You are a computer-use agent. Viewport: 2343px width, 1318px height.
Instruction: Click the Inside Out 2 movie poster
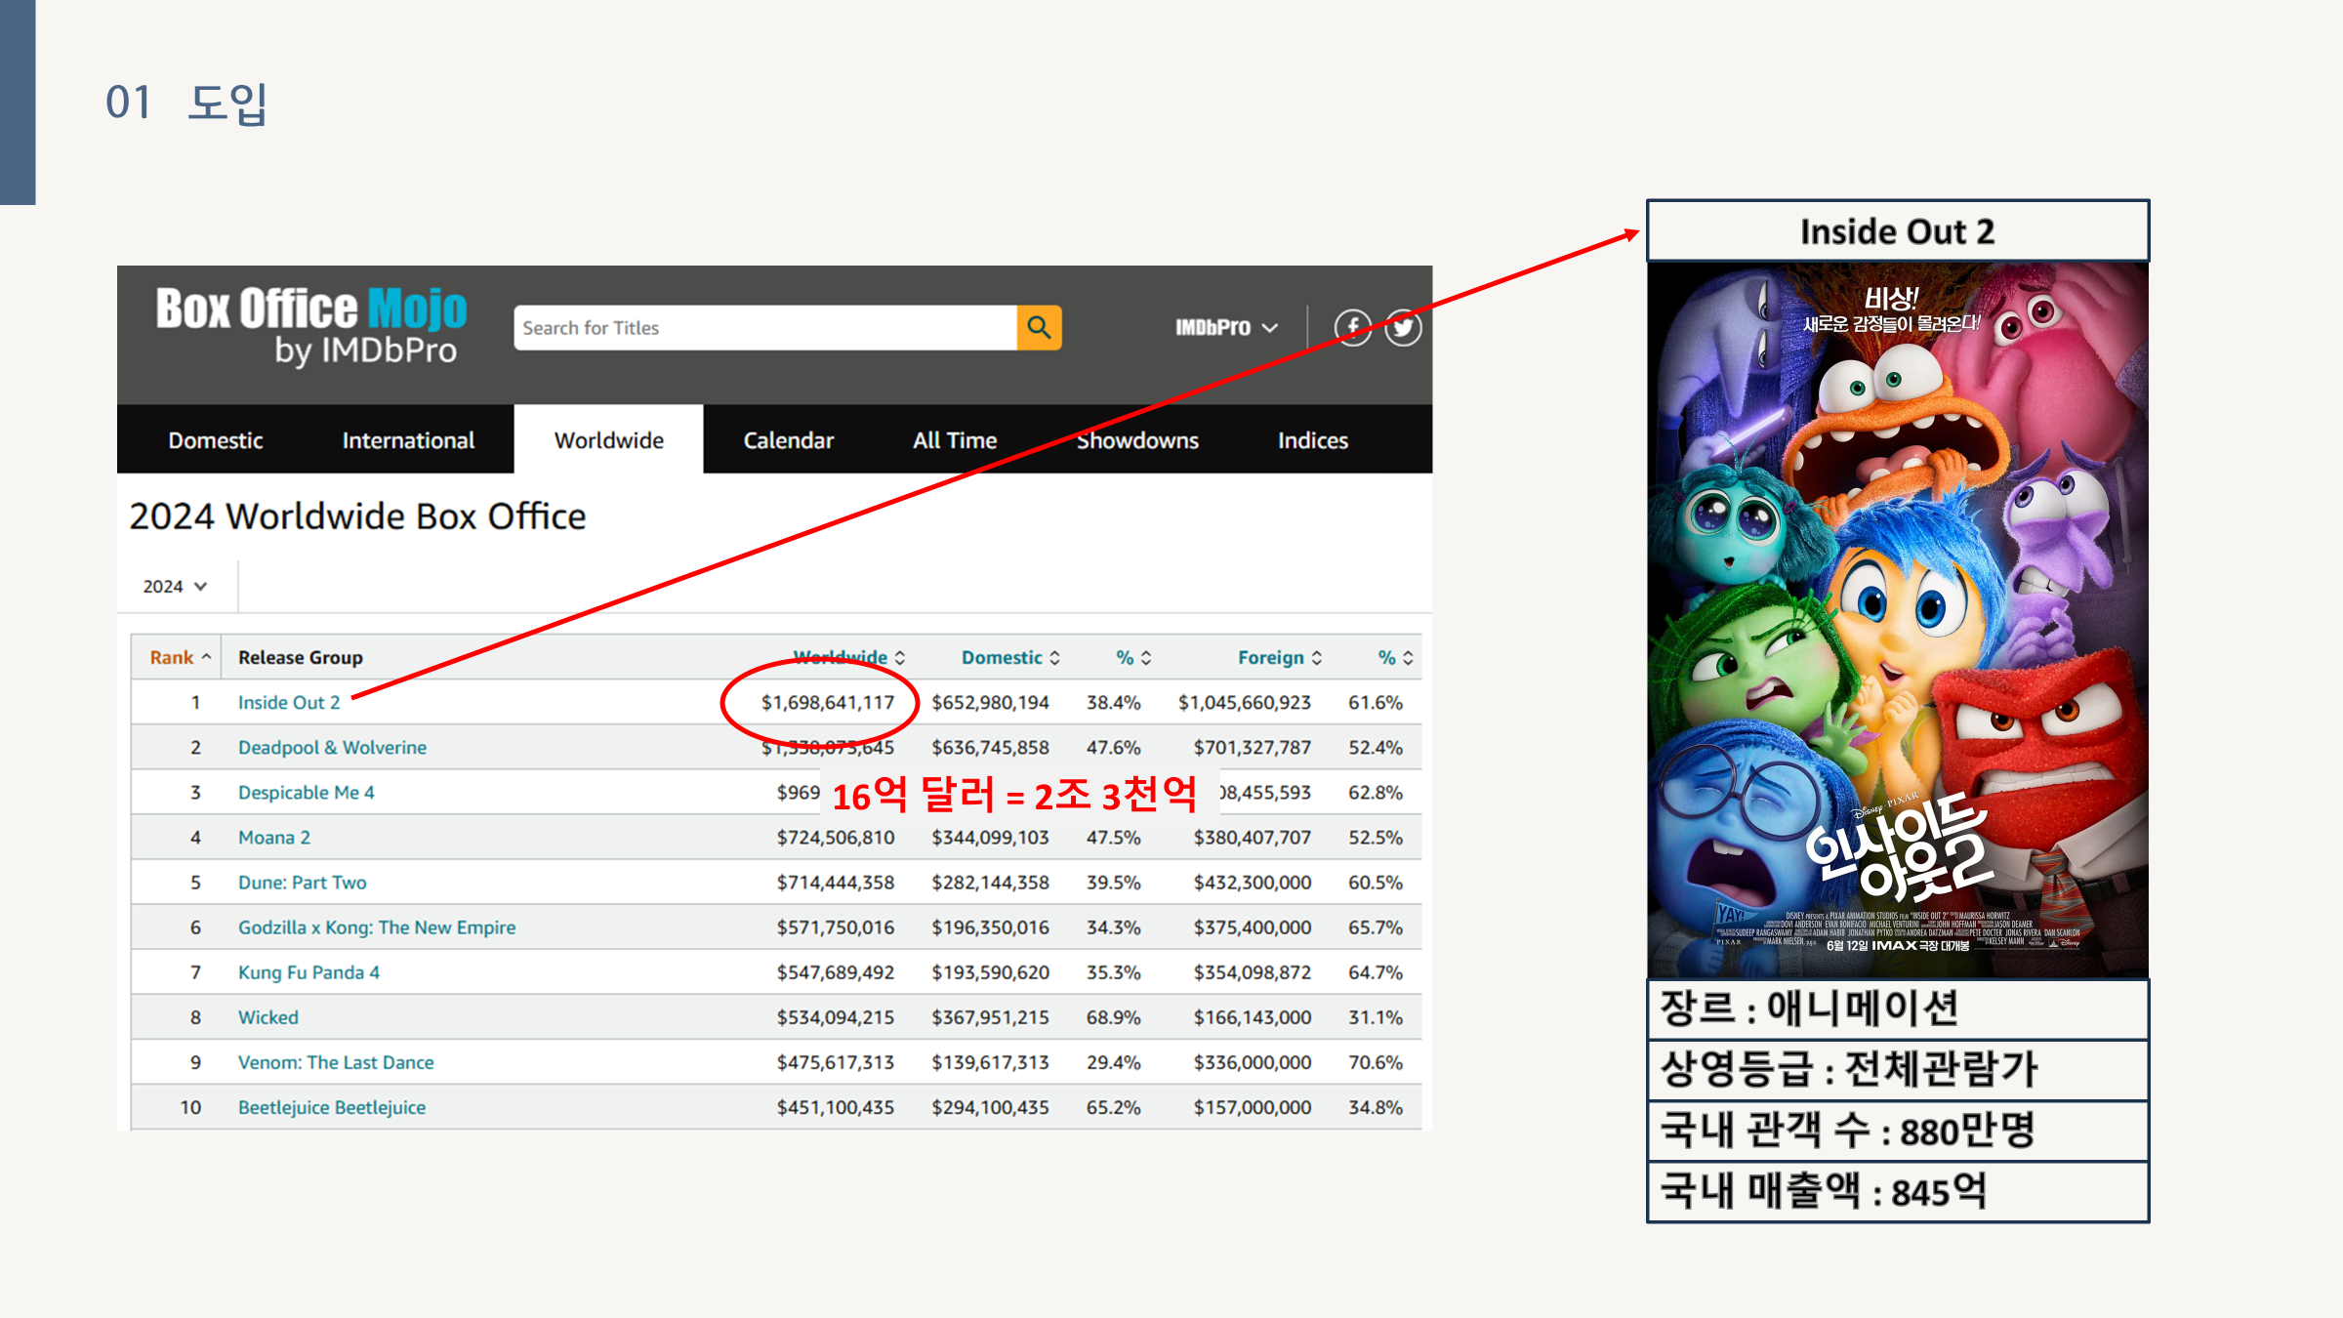click(1898, 620)
